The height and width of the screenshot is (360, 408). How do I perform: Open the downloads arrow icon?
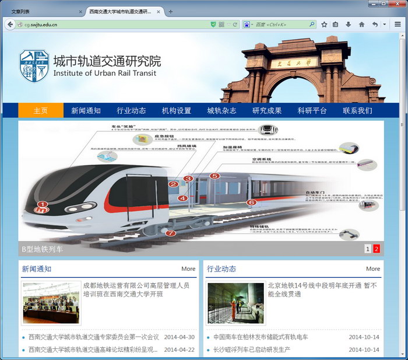click(x=348, y=25)
